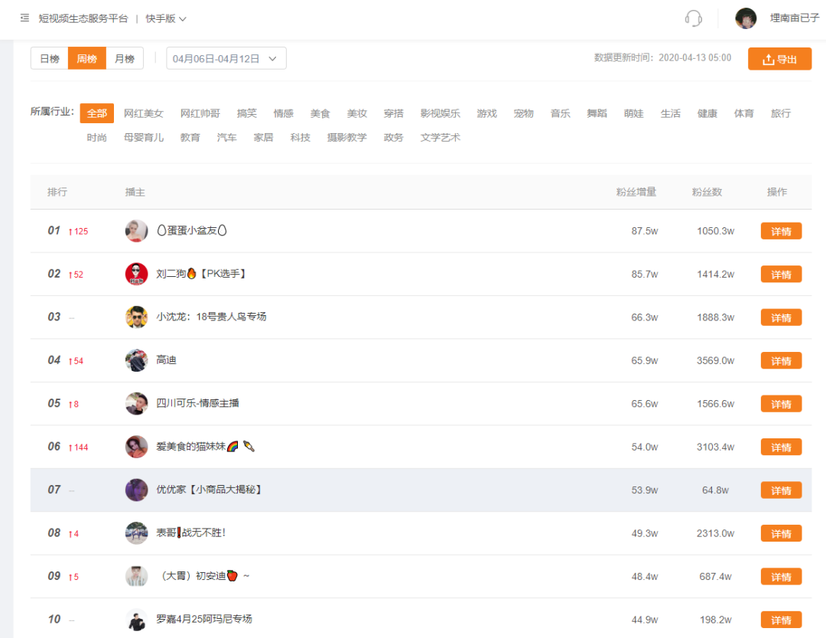Click avatar of 蛋蛋小盆友 streamer
This screenshot has height=638, width=826.
point(136,231)
